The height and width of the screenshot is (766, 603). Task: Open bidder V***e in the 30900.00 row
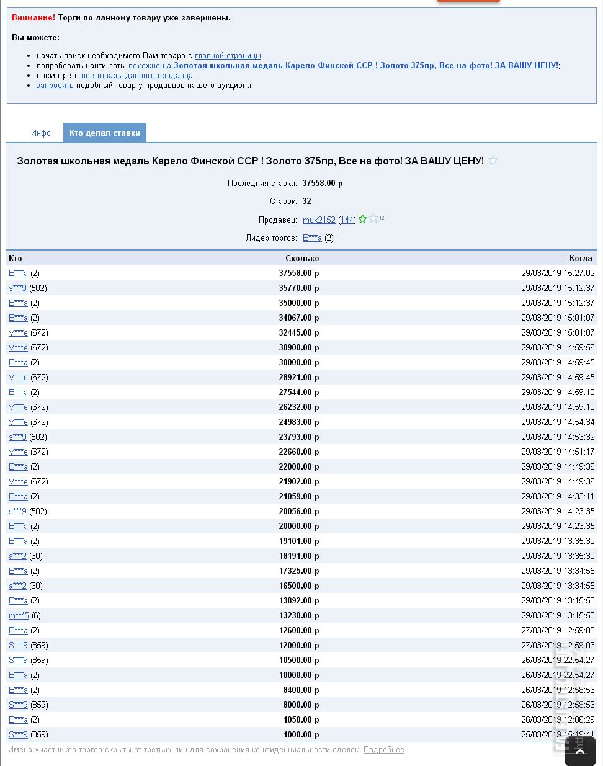tap(18, 348)
